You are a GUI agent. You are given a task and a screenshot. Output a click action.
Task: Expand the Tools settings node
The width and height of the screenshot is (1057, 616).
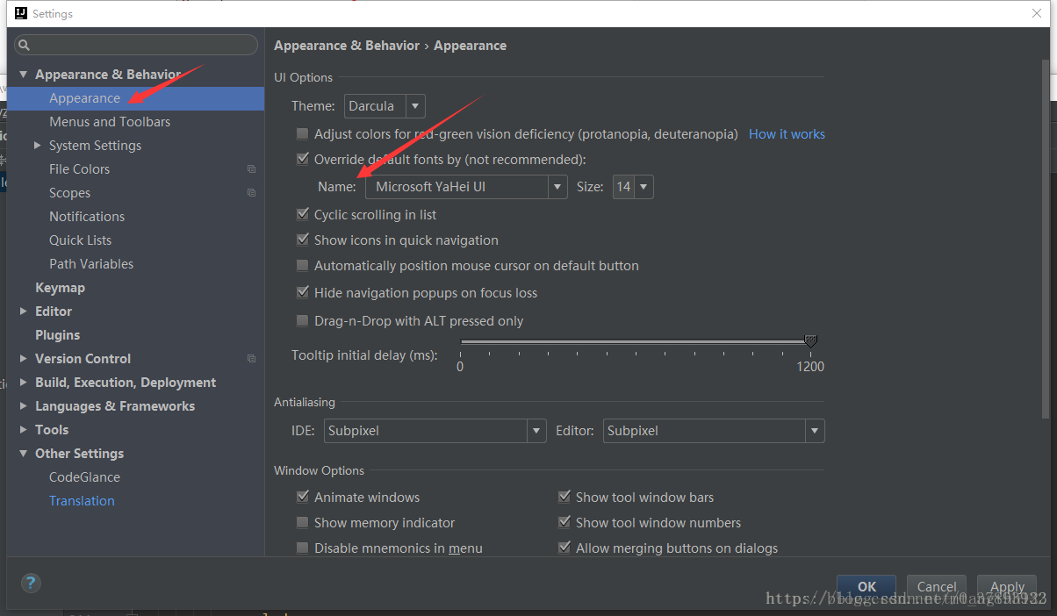(24, 430)
